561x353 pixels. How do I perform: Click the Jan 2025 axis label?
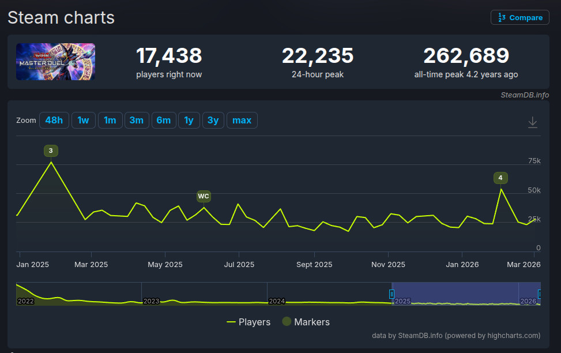[x=32, y=265]
